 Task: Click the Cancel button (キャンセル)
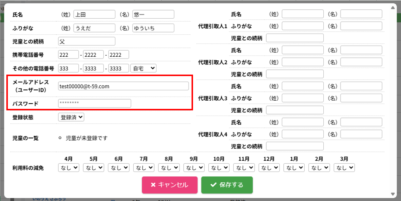coord(169,185)
